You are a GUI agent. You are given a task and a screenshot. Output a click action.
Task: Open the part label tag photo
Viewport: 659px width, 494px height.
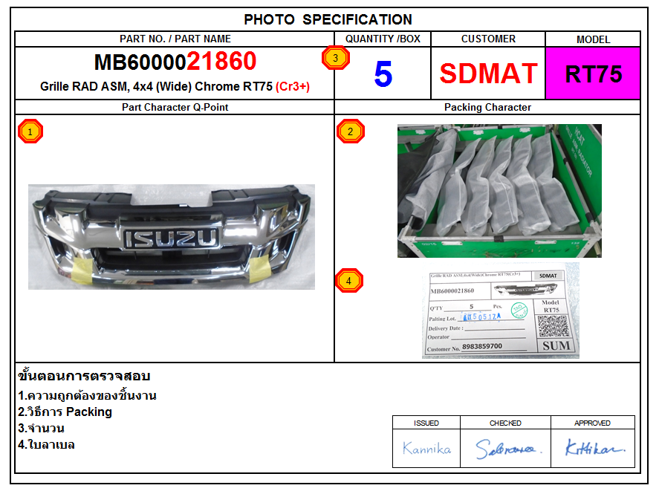pyautogui.click(x=501, y=311)
